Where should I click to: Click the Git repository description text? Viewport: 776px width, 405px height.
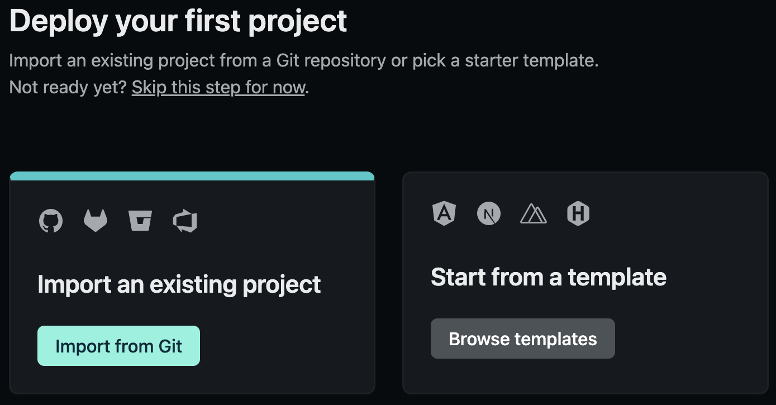[x=303, y=60]
